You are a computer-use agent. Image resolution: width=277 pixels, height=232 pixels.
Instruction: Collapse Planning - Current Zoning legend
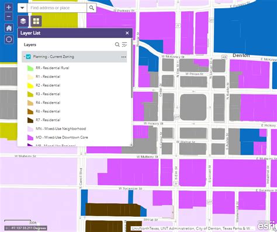pyautogui.click(x=25, y=57)
